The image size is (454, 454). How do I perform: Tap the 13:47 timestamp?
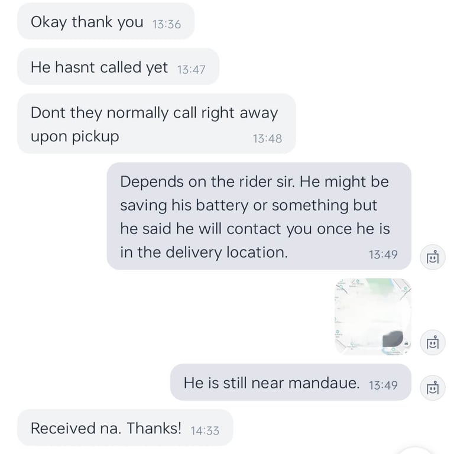pos(191,70)
